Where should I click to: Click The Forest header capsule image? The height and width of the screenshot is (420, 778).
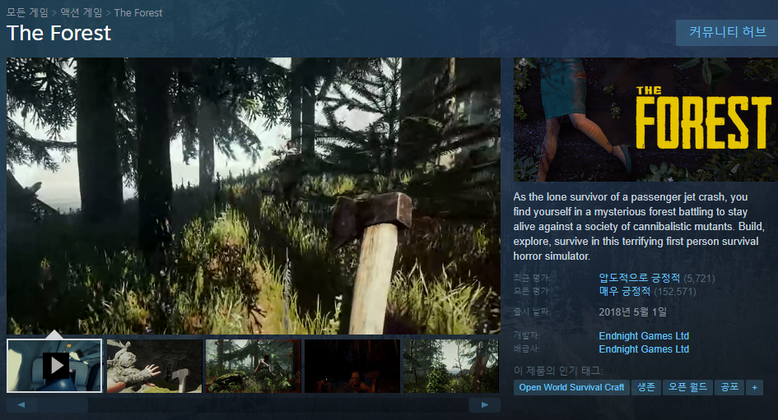click(x=645, y=119)
